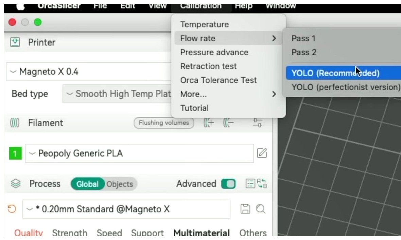401x240 pixels.
Task: Search process settings magnifier
Action: (x=261, y=209)
